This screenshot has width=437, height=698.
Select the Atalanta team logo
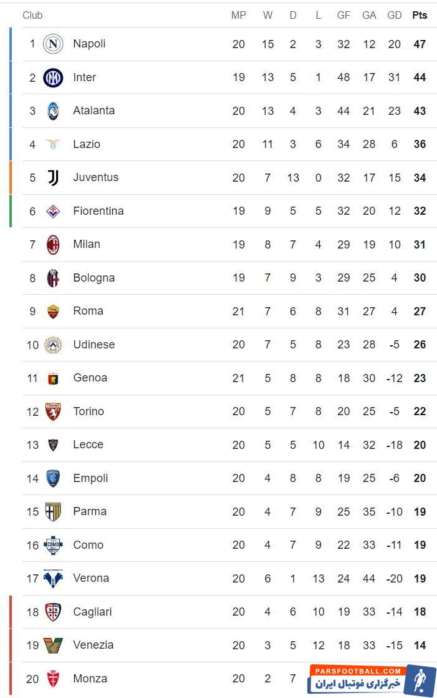coord(53,111)
